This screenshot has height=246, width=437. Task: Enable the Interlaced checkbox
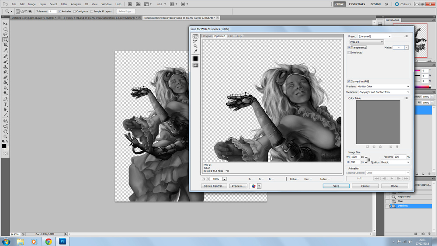coord(349,52)
